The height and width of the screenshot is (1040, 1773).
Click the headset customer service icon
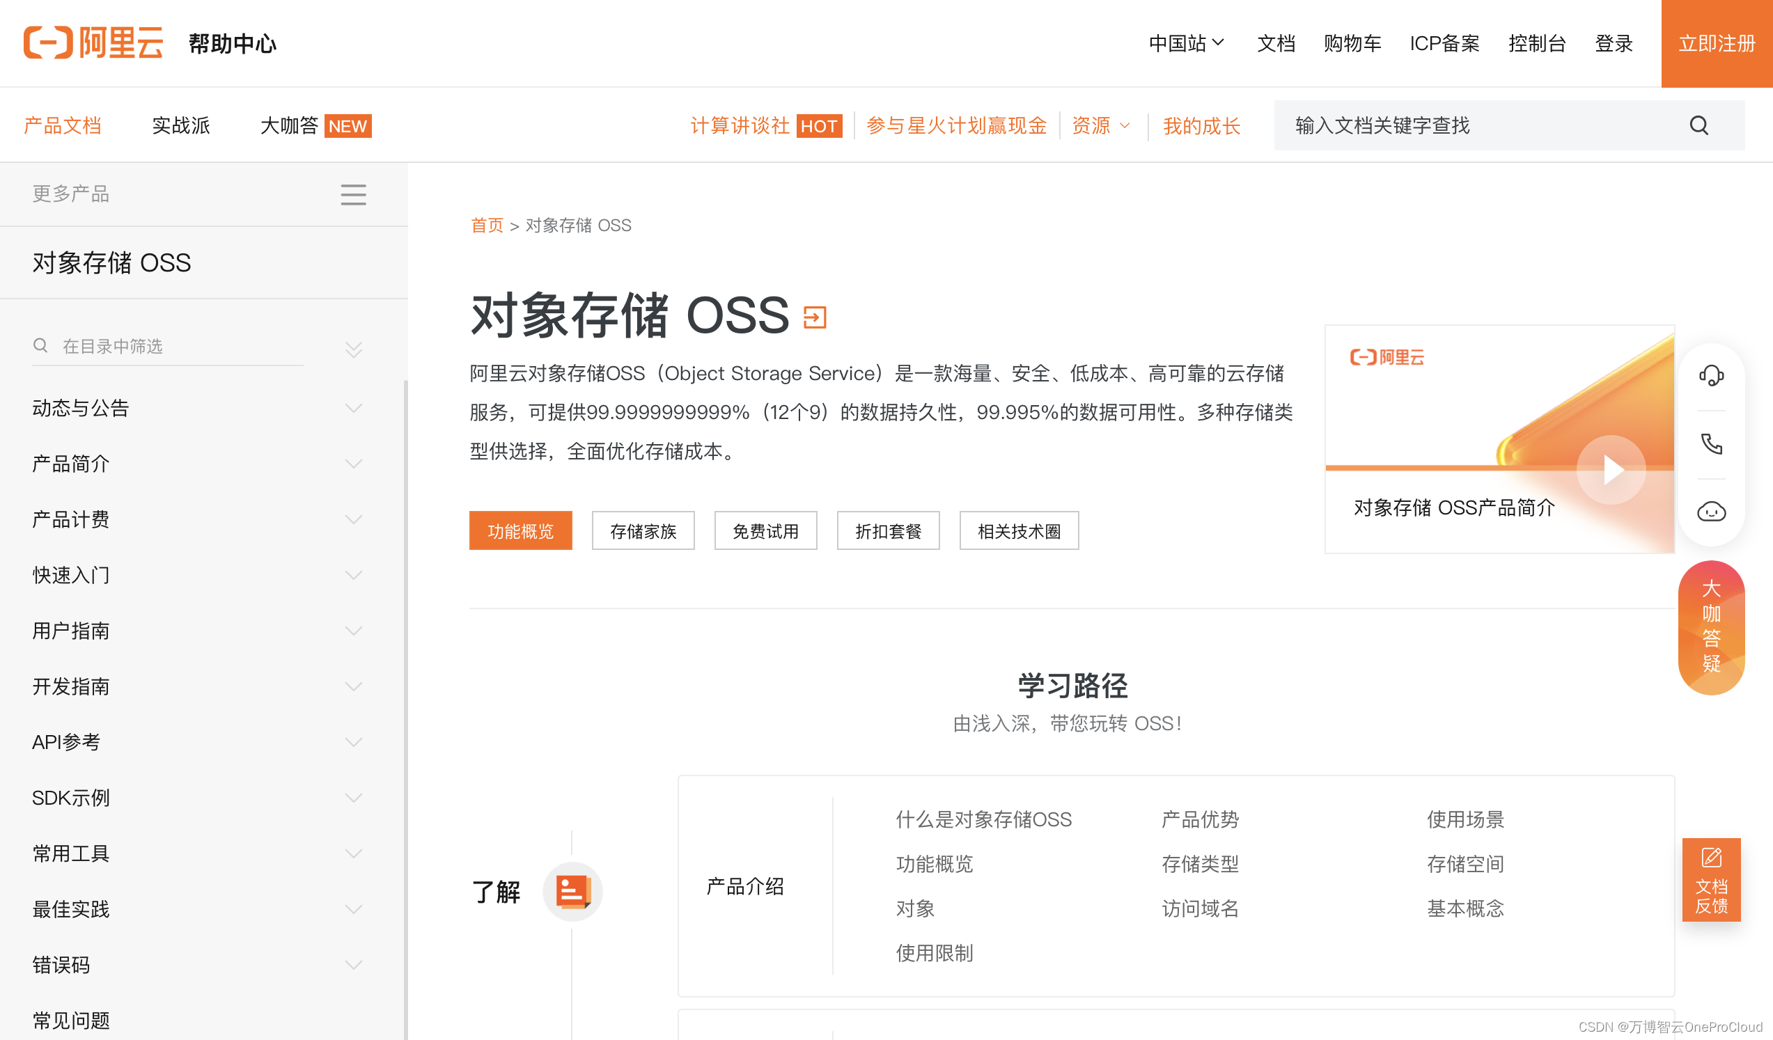click(1710, 375)
